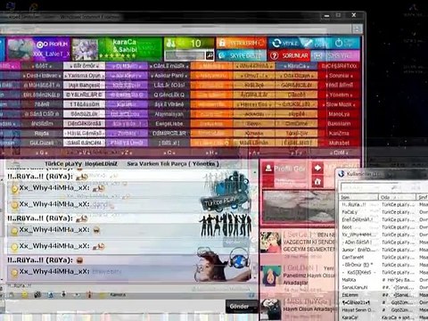Open the KanZma room
The width and height of the screenshot is (428, 321).
point(339,133)
